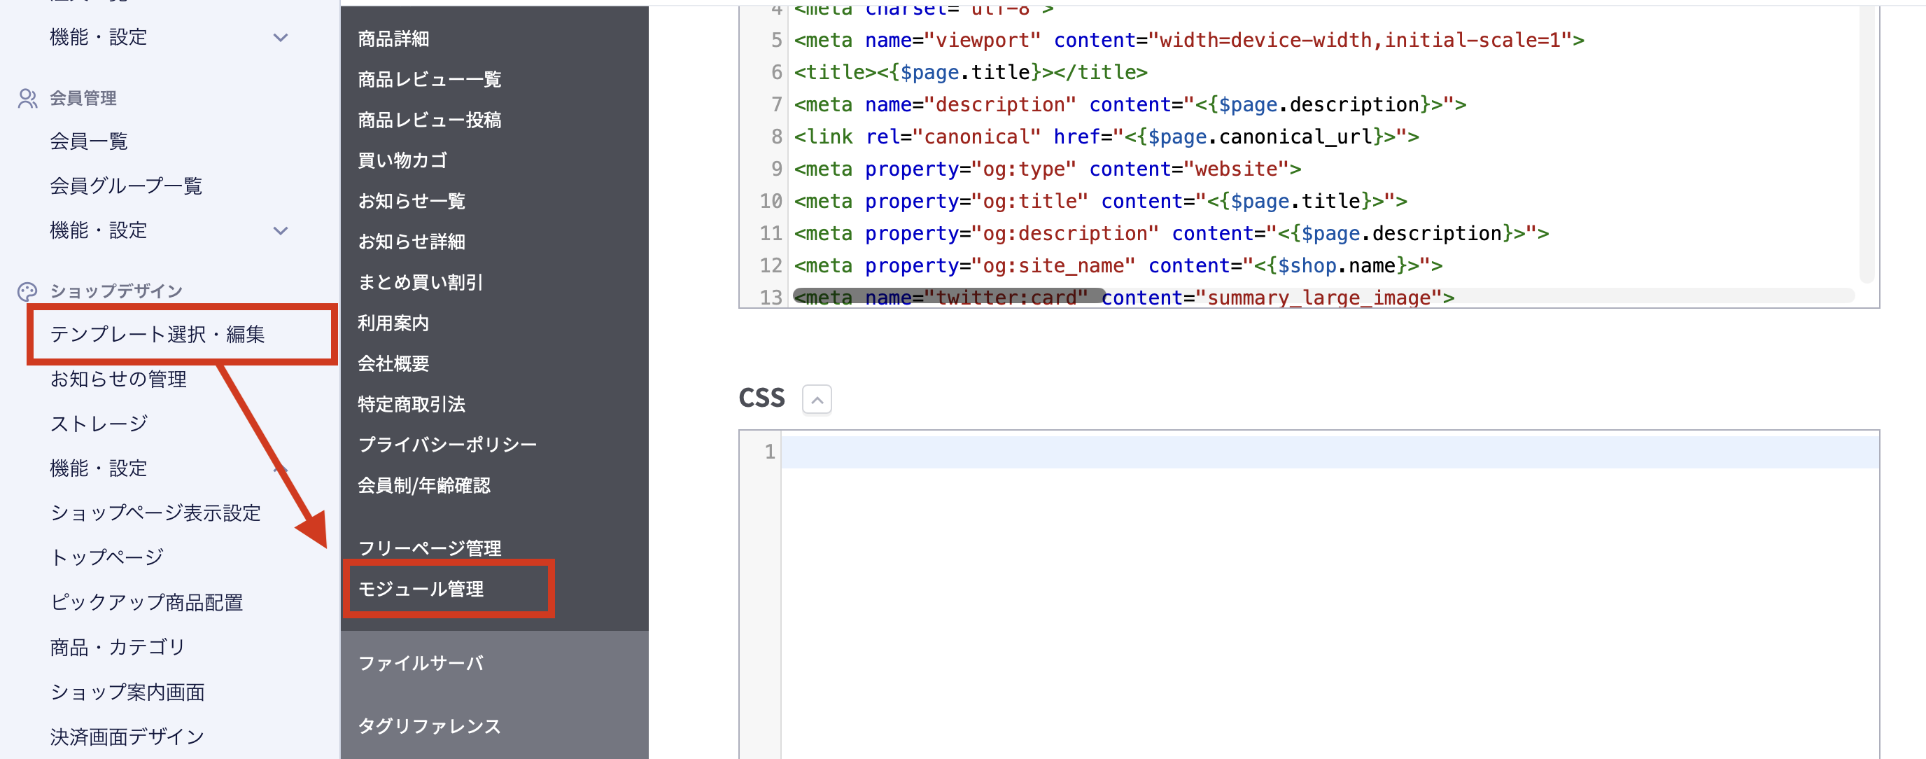The height and width of the screenshot is (759, 1926).
Task: Select 買い物カゴ template page
Action: point(402,160)
